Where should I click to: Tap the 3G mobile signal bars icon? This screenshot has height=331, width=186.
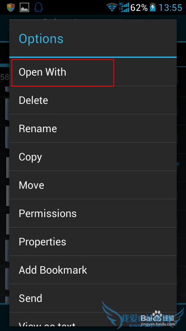(124, 7)
